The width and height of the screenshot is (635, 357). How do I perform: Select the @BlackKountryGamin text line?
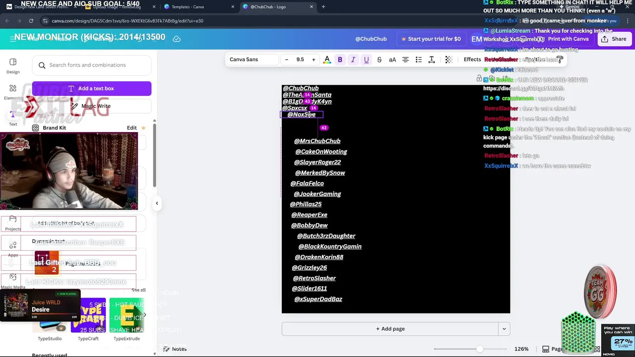330,246
